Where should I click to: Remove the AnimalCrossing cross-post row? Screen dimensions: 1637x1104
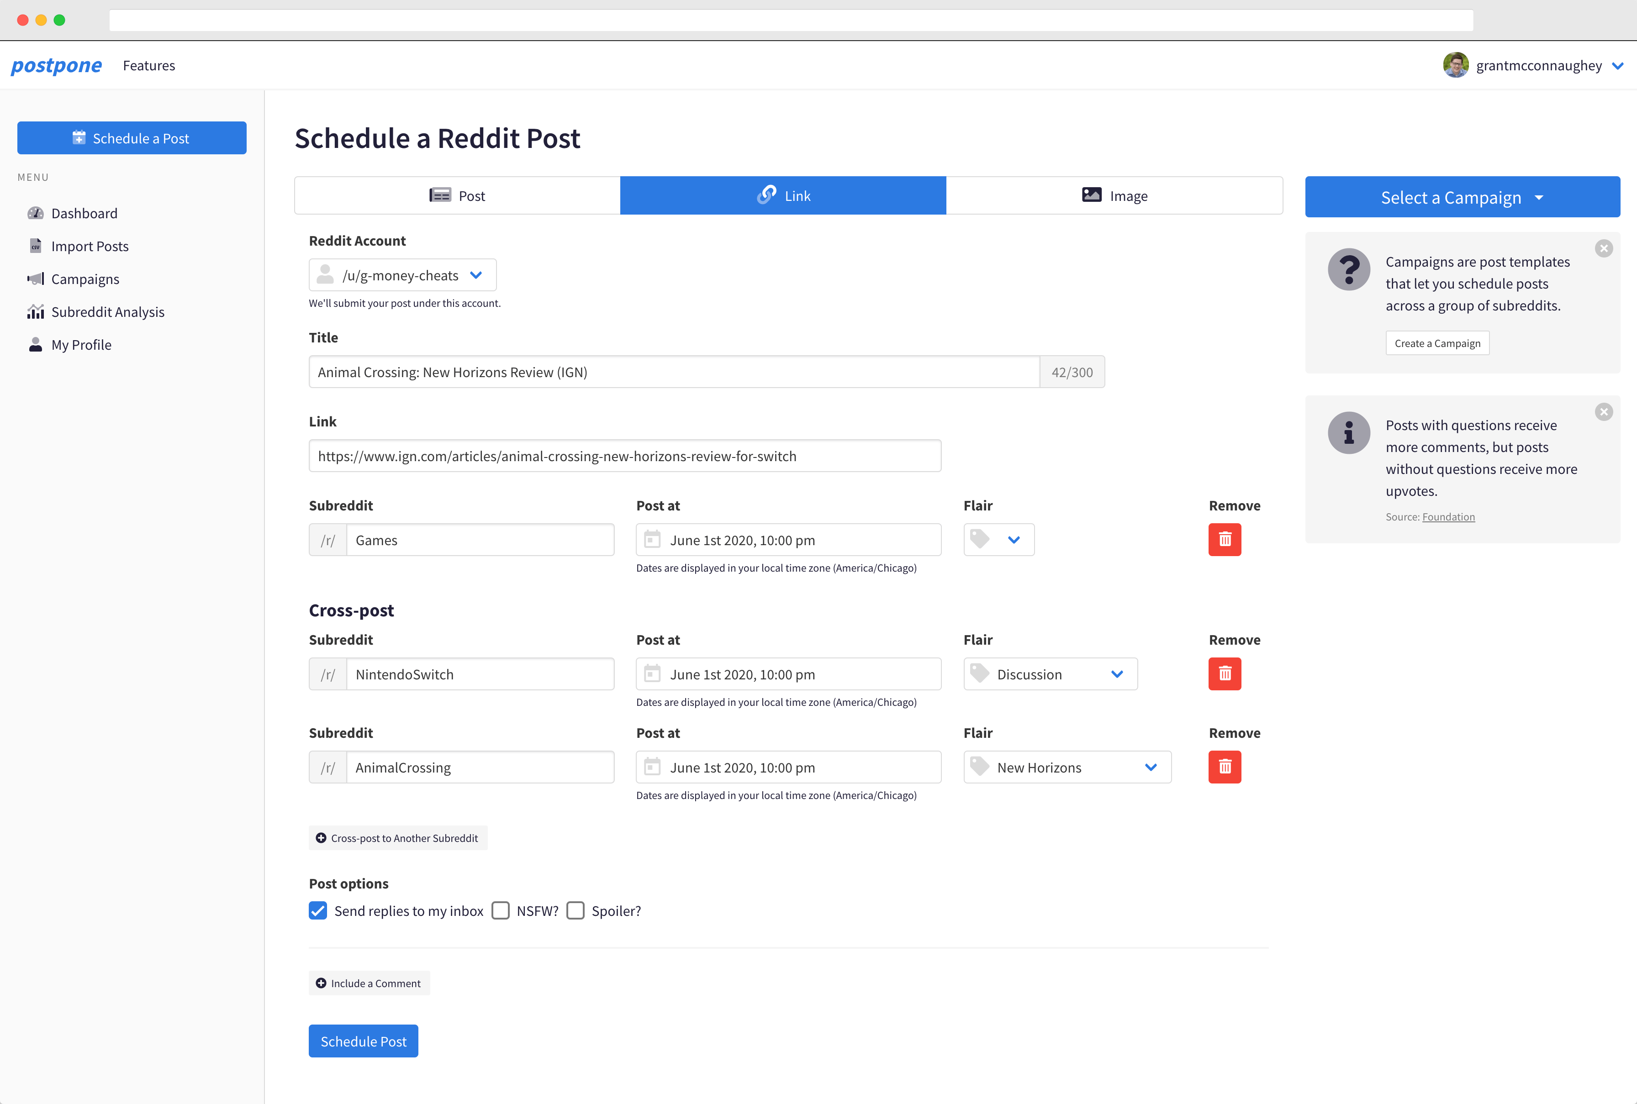1224,767
